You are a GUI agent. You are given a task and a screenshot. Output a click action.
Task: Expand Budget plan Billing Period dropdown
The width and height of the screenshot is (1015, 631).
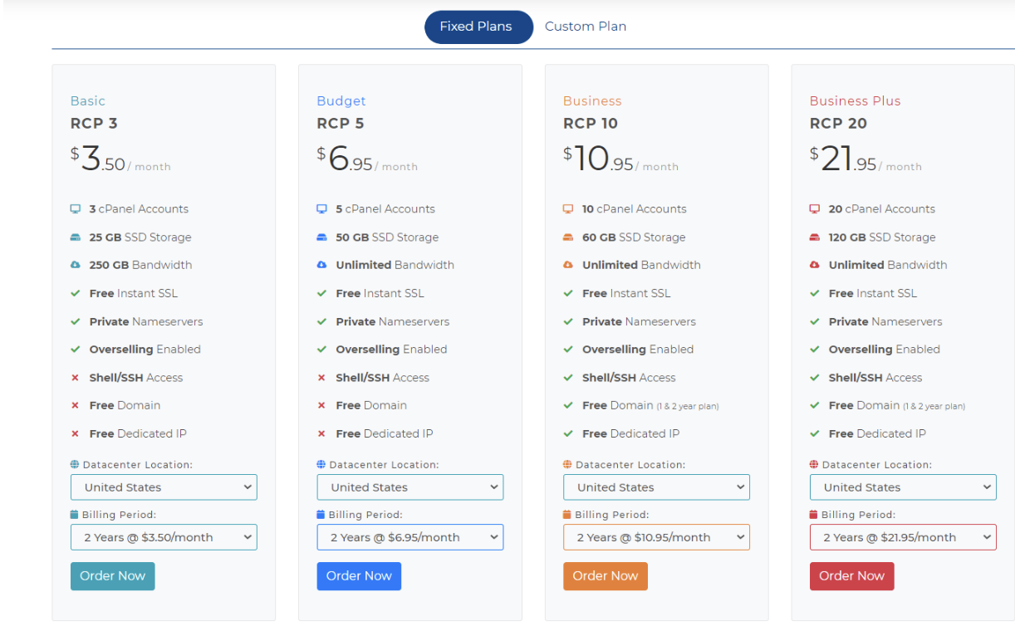[x=410, y=537]
